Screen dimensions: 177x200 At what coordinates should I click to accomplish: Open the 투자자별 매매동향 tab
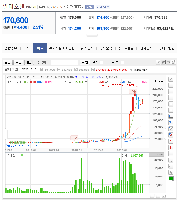click(x=62, y=48)
